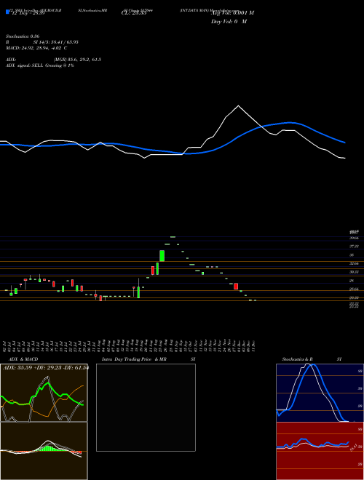The width and height of the screenshot is (364, 480).
Task: Click the blue 12 Day SMA legend square
Action: point(8,12)
